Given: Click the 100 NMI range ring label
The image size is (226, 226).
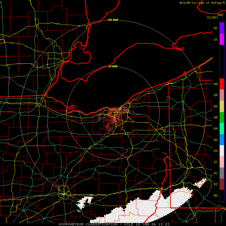Looking at the screenshot, I should pyautogui.click(x=113, y=20).
